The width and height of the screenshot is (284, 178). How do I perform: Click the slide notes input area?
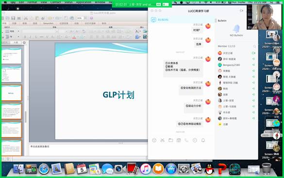pos(88,150)
